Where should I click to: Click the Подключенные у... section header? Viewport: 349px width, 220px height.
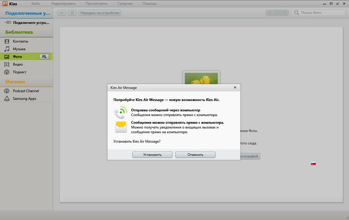pyautogui.click(x=27, y=13)
